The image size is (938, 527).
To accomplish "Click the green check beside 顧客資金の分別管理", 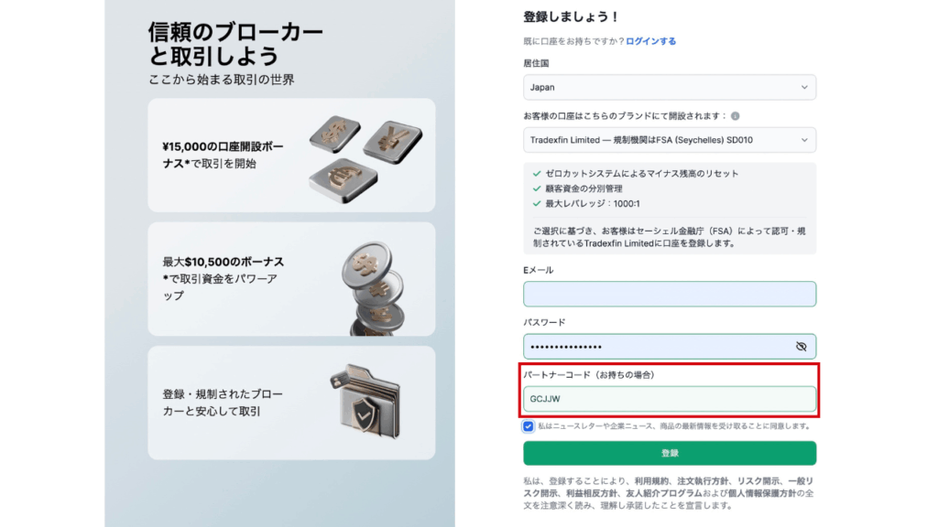I will tap(537, 188).
